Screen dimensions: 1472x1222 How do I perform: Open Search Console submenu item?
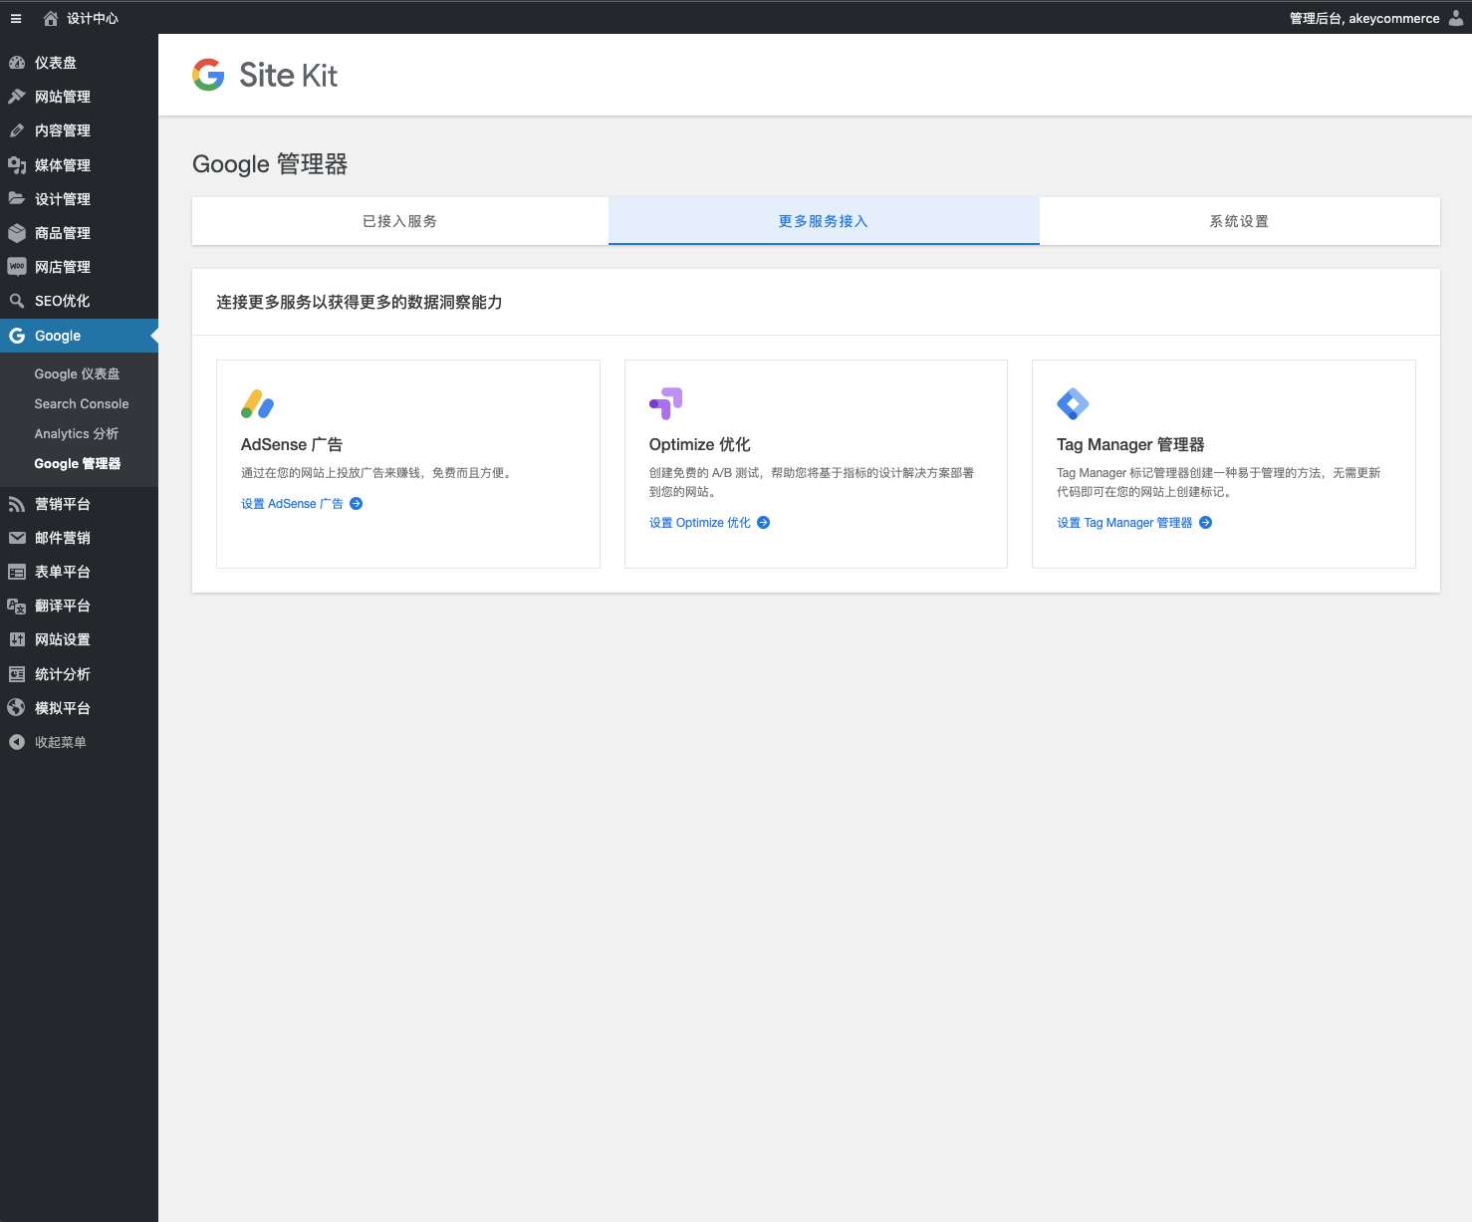82,404
